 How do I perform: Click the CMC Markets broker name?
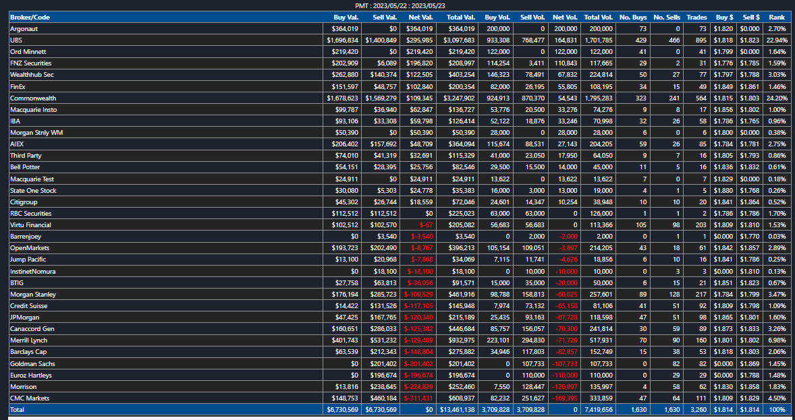coord(30,398)
